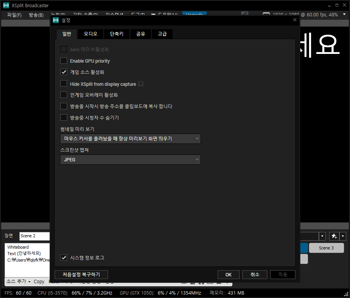
Task: Click the Scene 2 name input field
Action: point(35,236)
